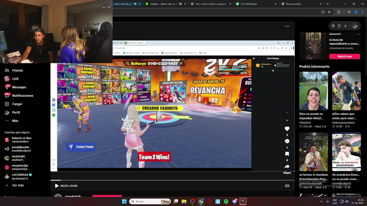The height and width of the screenshot is (206, 367).
Task: Save the video with the bookmark icon
Action: pos(287,154)
